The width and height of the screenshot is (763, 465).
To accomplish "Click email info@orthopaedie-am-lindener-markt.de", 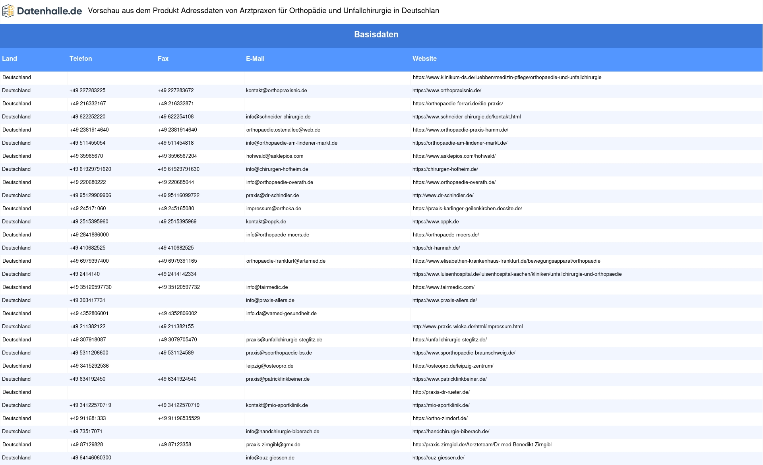I will [x=292, y=143].
